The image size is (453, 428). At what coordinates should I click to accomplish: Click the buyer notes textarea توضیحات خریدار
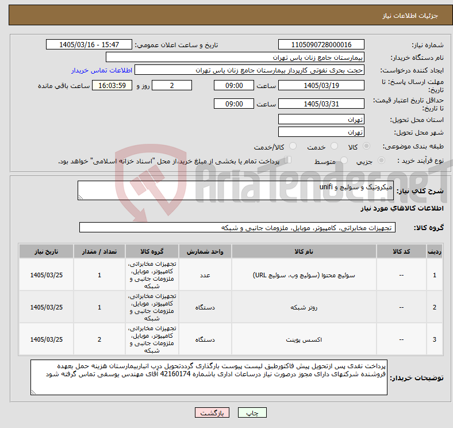click(x=209, y=377)
